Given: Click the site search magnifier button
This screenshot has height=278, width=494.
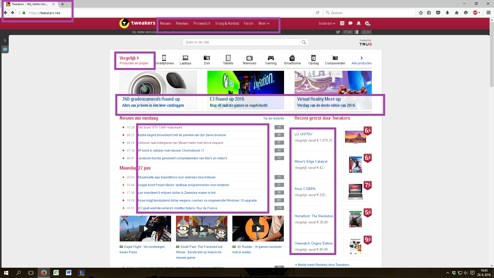Looking at the screenshot, I should 304,42.
